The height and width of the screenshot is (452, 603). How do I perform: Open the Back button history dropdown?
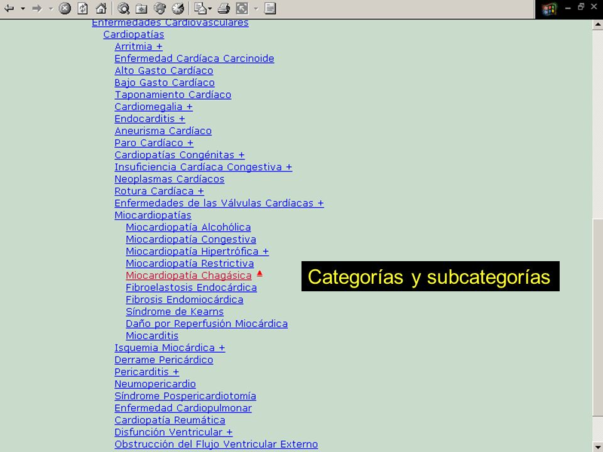pyautogui.click(x=23, y=8)
